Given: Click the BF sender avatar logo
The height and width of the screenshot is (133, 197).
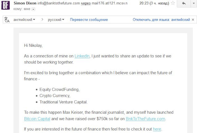Looking at the screenshot, I should (x=6, y=5).
